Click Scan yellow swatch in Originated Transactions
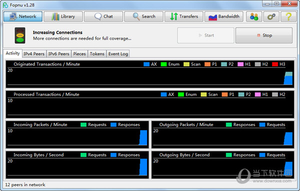This screenshot has height=191, width=300. [186, 64]
